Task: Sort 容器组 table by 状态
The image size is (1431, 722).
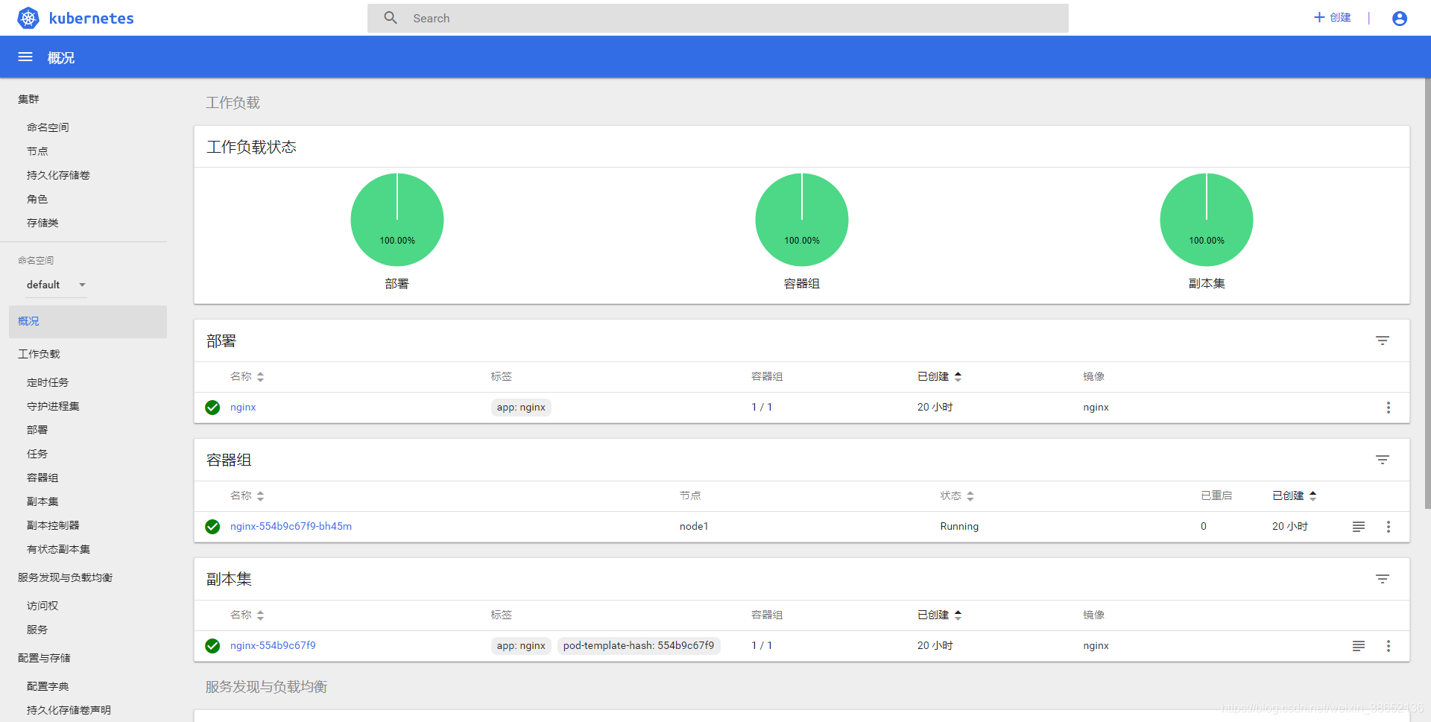Action: click(x=957, y=496)
